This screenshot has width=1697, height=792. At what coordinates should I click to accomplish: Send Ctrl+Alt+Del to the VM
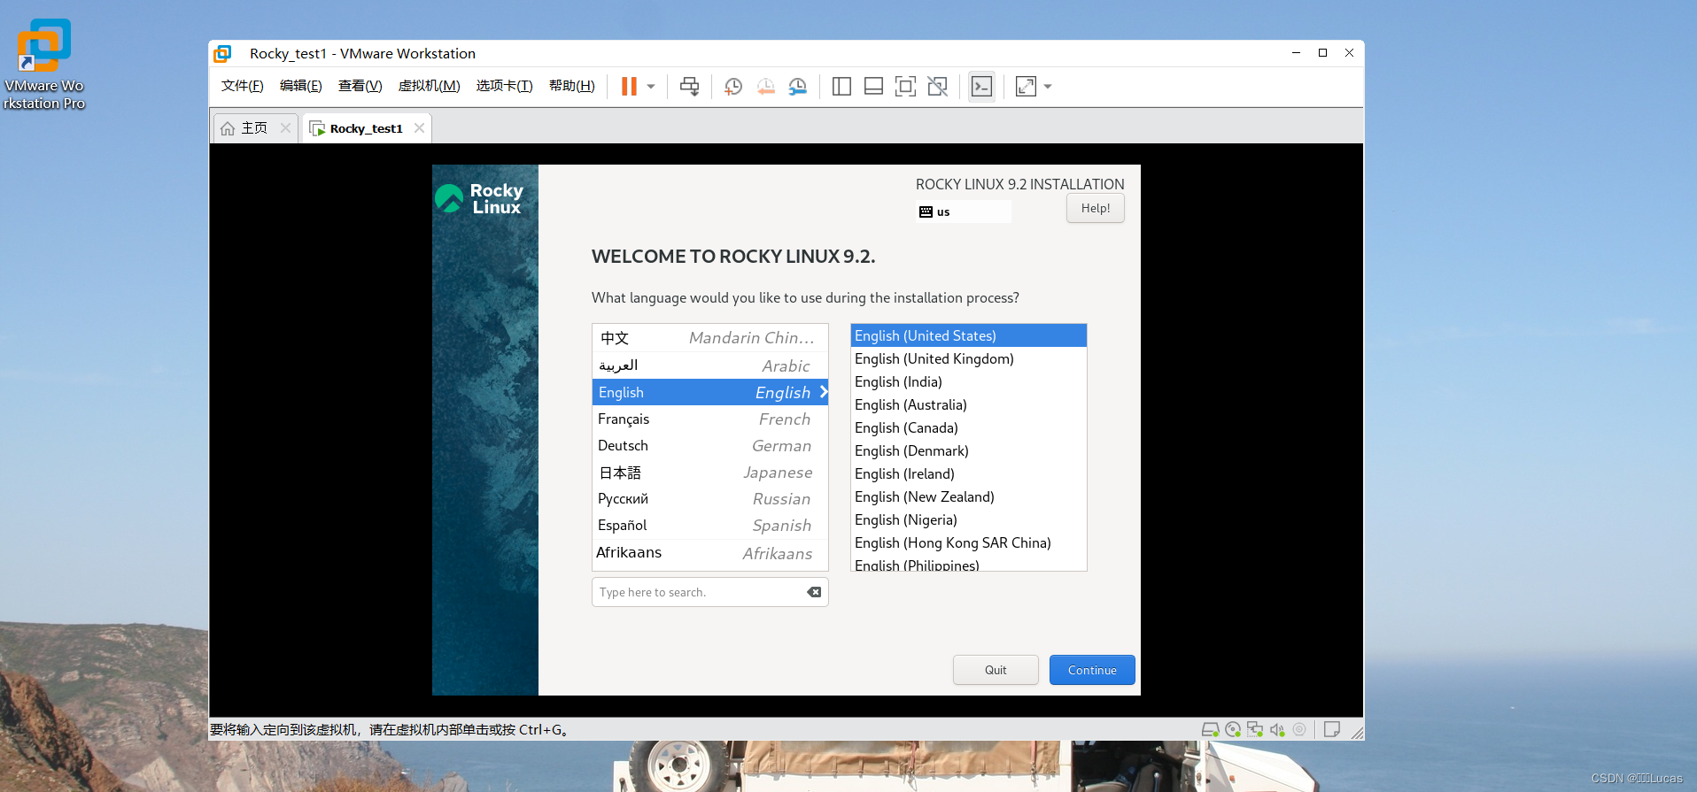(689, 86)
